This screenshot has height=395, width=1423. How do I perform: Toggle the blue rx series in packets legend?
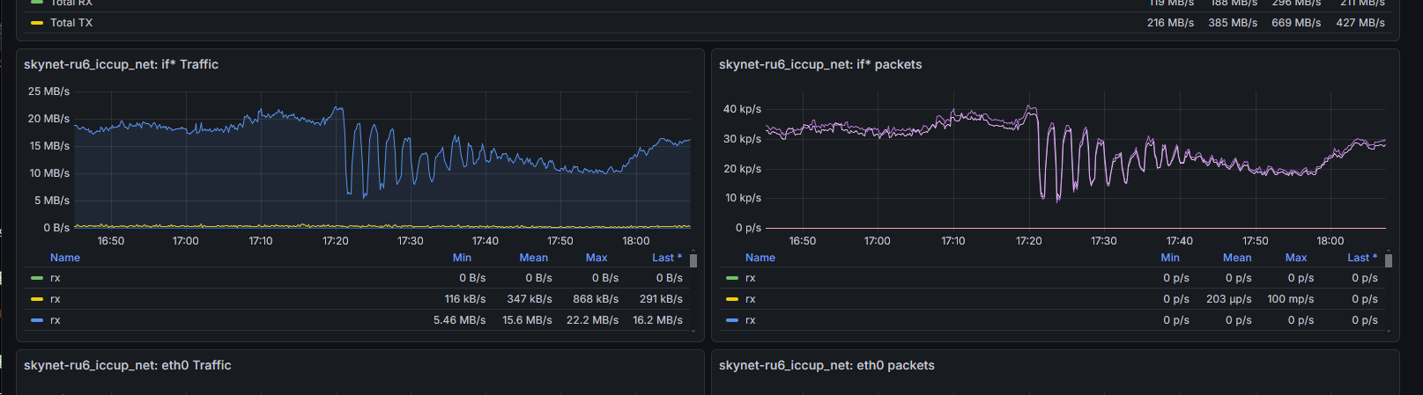click(x=751, y=320)
